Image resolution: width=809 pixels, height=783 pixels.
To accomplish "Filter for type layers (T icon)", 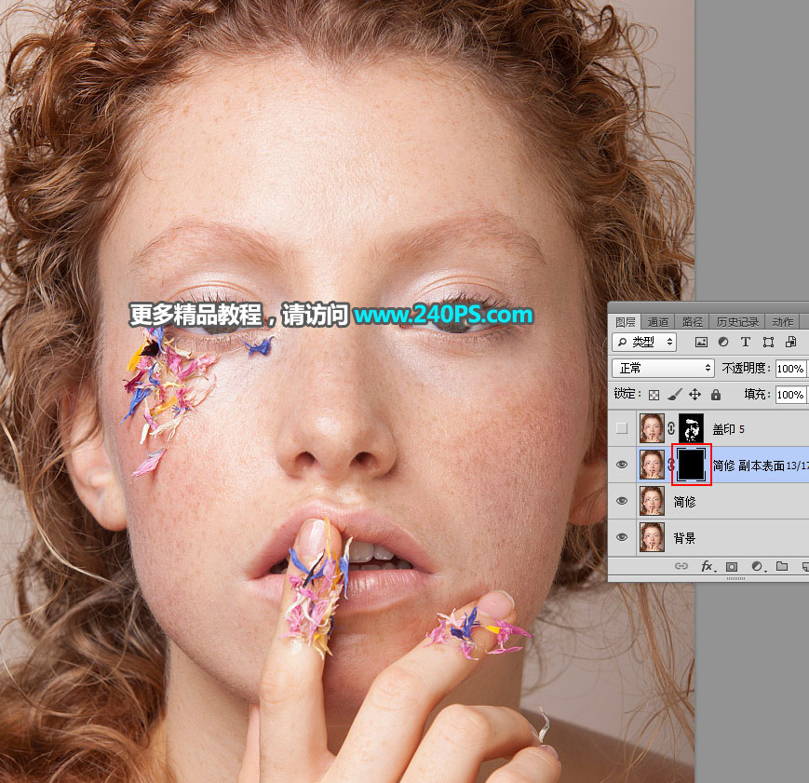I will coord(746,342).
